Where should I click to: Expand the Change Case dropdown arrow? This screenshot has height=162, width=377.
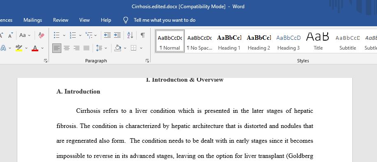click(x=29, y=35)
